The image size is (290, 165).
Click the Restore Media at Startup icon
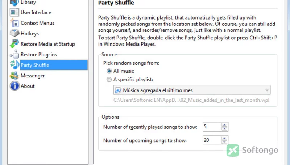(14, 44)
